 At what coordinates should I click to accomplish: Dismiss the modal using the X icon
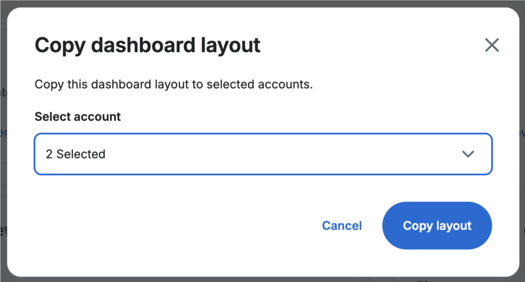[x=492, y=45]
